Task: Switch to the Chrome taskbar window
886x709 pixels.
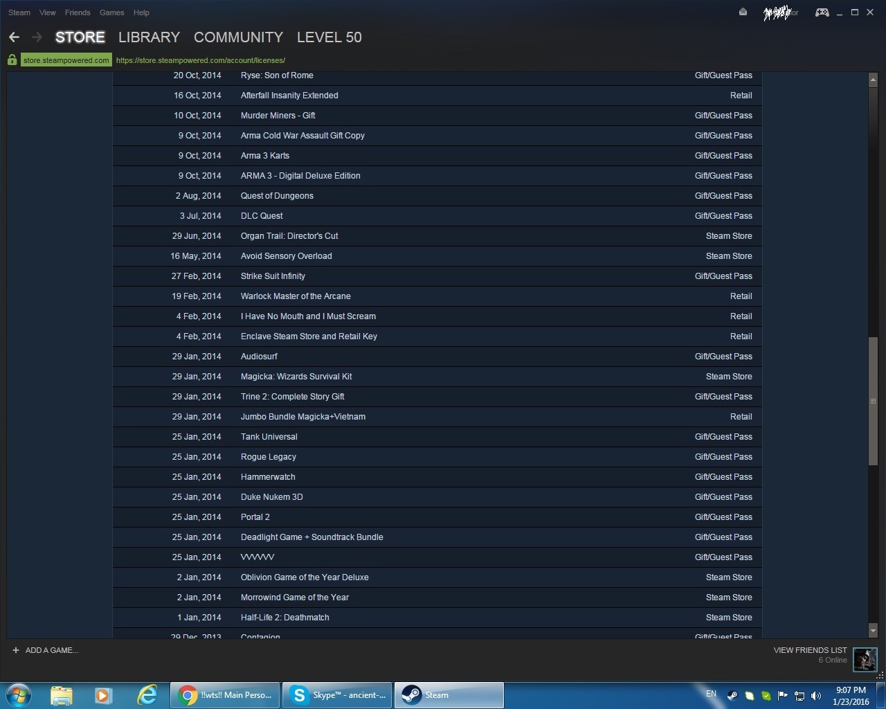Action: pos(225,695)
